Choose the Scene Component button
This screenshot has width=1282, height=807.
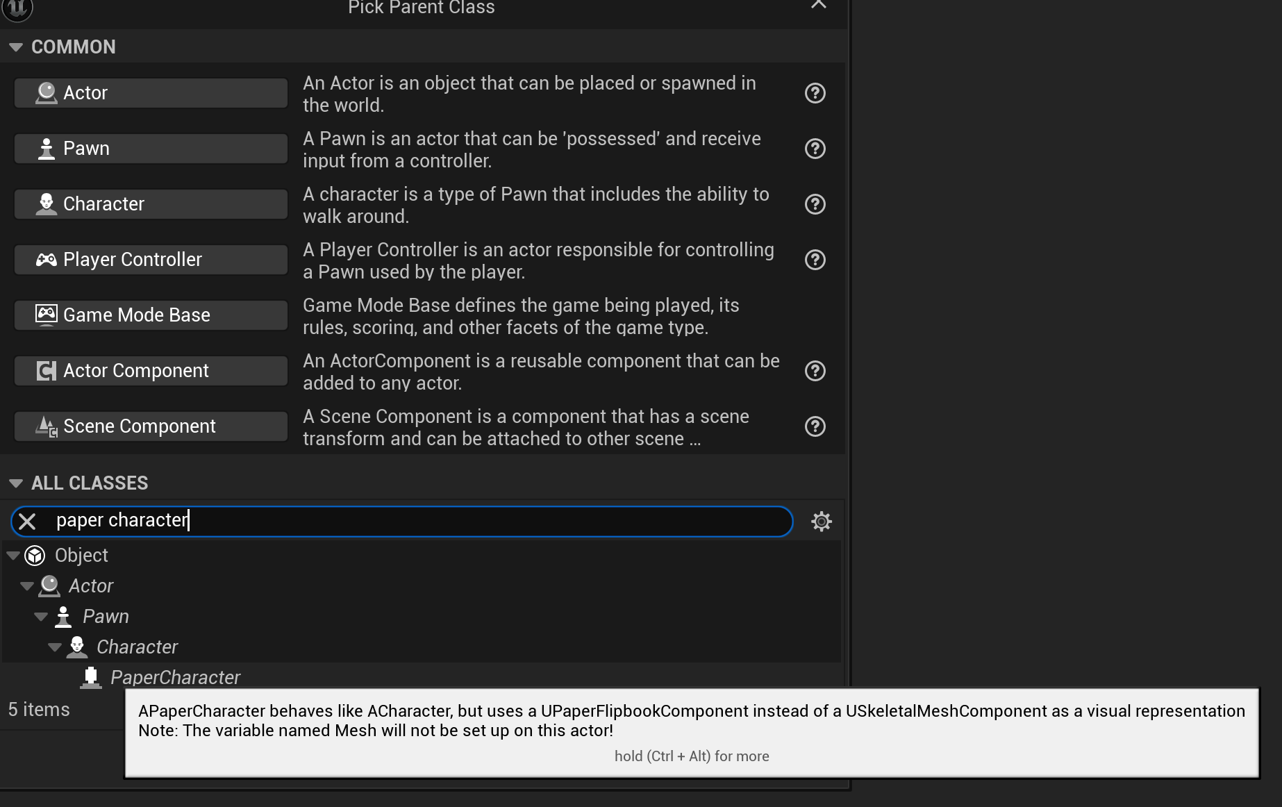151,426
